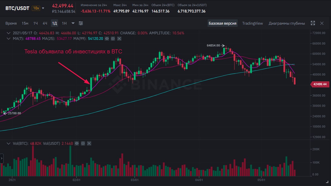Click the 24h low value 42,196.97
331x186 pixels.
click(140, 11)
